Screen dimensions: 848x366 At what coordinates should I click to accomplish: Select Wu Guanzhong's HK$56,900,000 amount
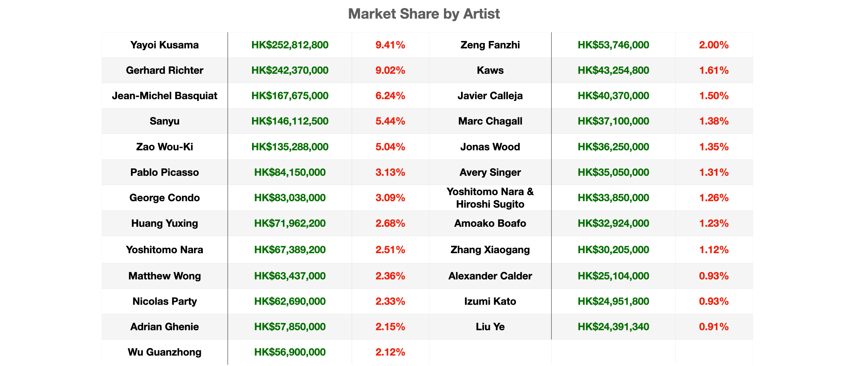(290, 352)
